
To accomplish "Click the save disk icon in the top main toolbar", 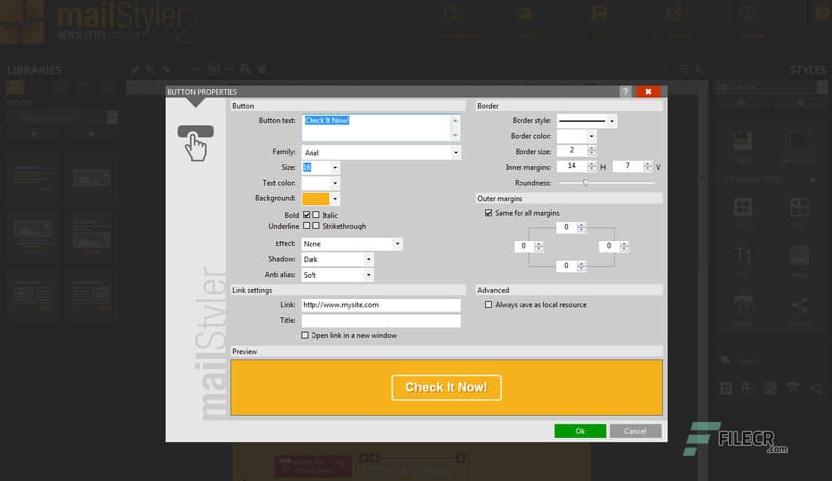I will [x=599, y=14].
